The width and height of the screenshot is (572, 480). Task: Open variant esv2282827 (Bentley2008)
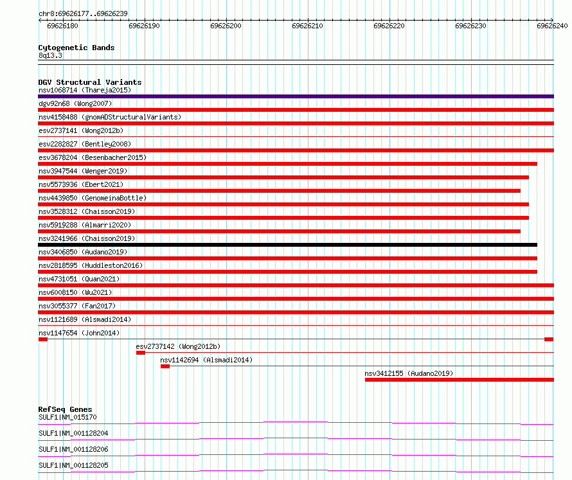[x=85, y=144]
